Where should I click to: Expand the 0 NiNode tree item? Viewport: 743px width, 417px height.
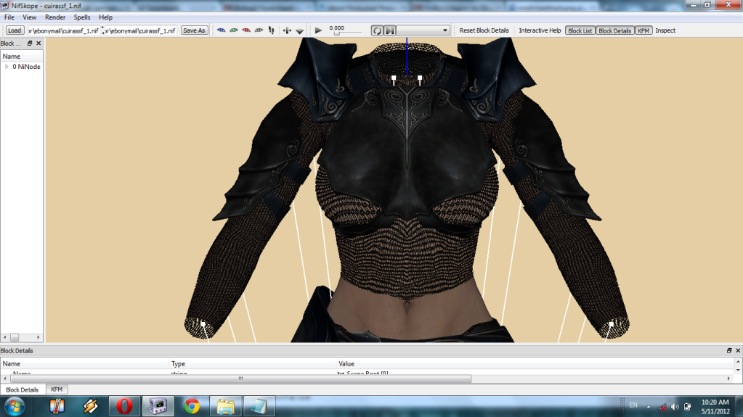tap(7, 67)
